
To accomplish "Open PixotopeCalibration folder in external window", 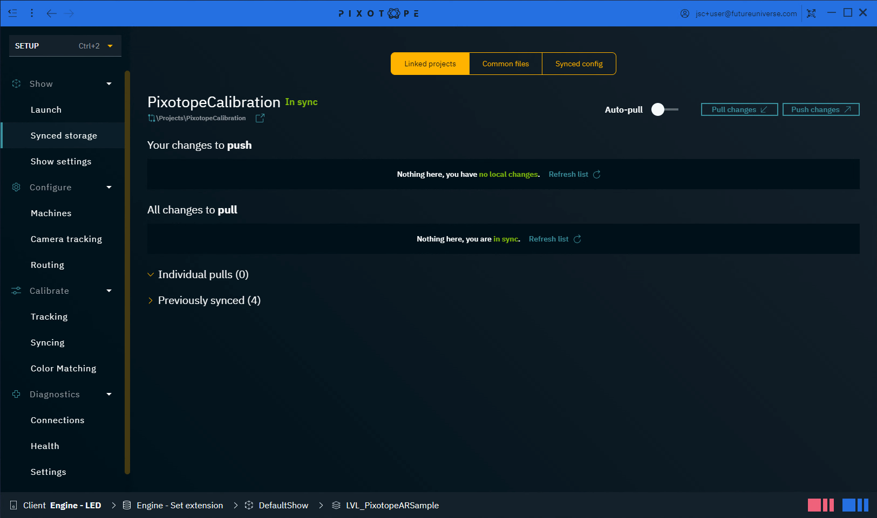I will pyautogui.click(x=260, y=118).
